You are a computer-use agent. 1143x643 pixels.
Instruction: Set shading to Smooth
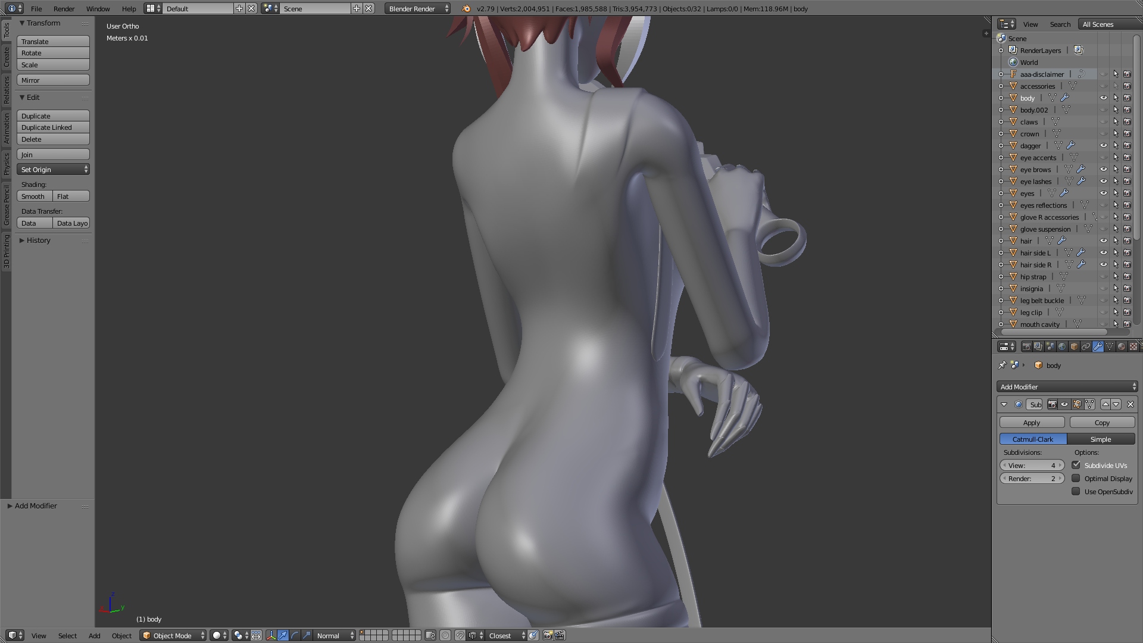[x=35, y=196]
